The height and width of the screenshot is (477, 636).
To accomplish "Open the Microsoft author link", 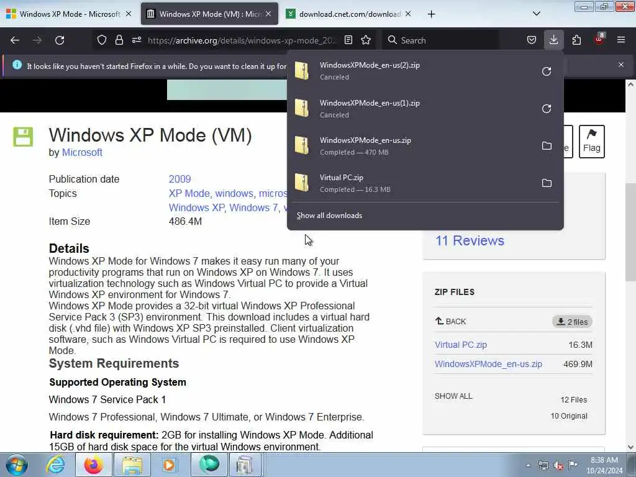I will (x=82, y=153).
